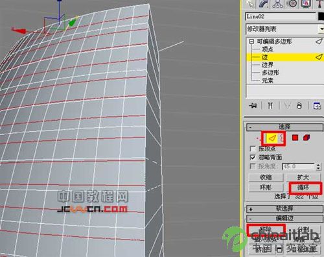324x257 pixels.
Task: Collapse the 编辑边 rollout header
Action: pos(284,218)
